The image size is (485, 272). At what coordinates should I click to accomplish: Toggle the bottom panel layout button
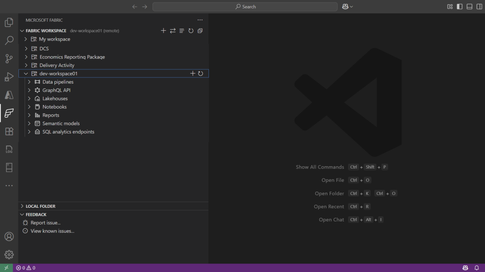point(469,7)
